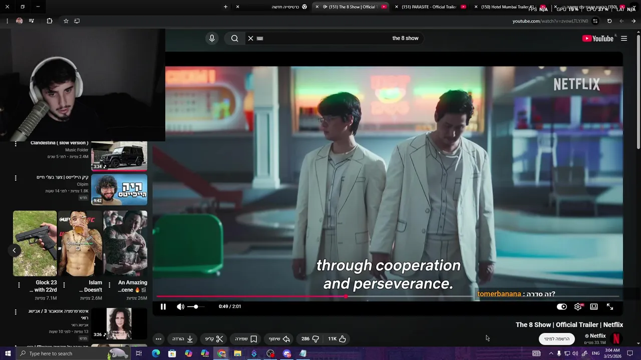641x360 pixels.
Task: Download the video with הורדה button
Action: coord(183,339)
